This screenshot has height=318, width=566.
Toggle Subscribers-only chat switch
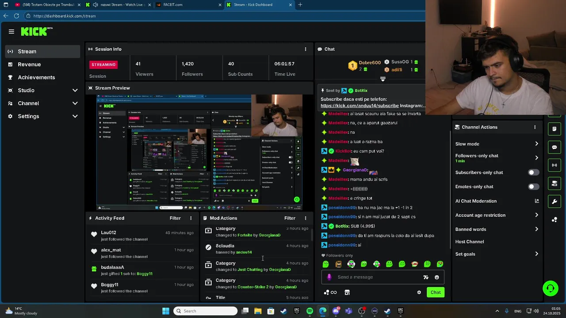coord(534,172)
